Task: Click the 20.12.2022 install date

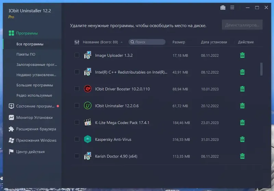Action: coord(210,106)
